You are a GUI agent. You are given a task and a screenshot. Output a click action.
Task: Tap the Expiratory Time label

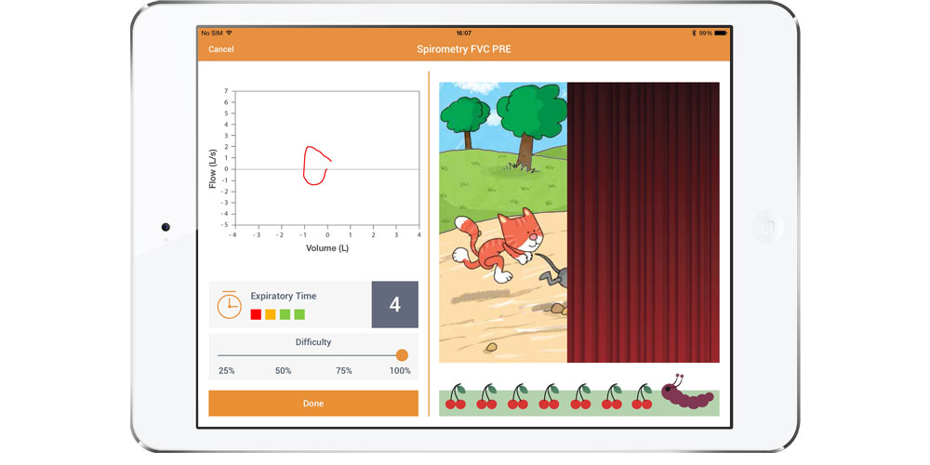tap(284, 296)
